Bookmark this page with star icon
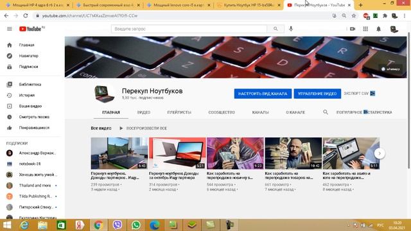This screenshot has height=231, width=411. [354, 15]
